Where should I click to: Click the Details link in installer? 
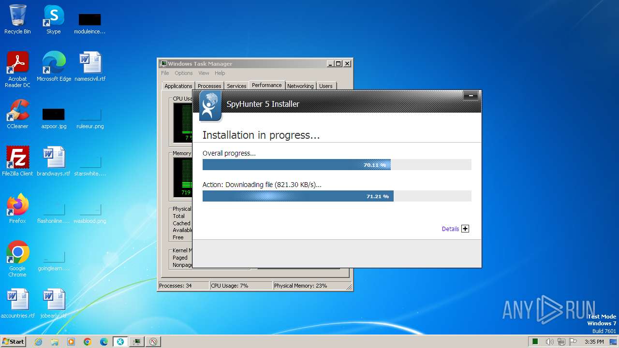[450, 229]
